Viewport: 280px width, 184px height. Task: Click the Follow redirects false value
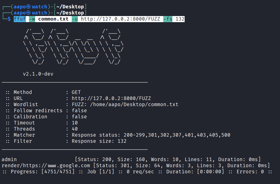[79, 111]
